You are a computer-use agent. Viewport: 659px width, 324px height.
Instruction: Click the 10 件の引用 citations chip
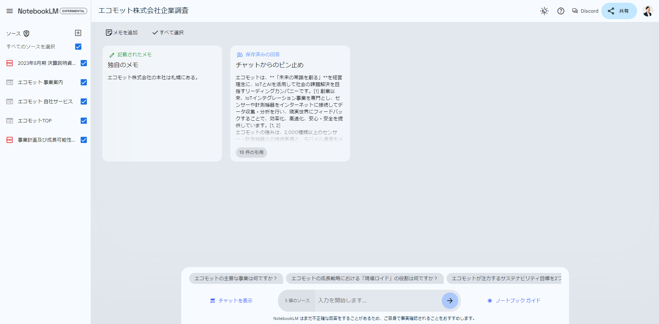click(x=251, y=153)
